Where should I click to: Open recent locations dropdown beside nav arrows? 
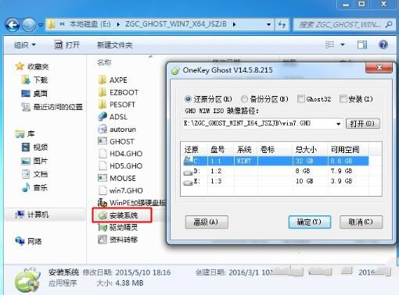(41, 25)
